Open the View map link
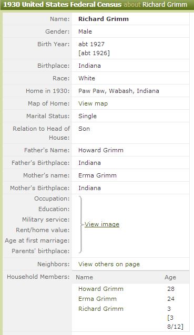The height and width of the screenshot is (335, 194). pyautogui.click(x=93, y=103)
